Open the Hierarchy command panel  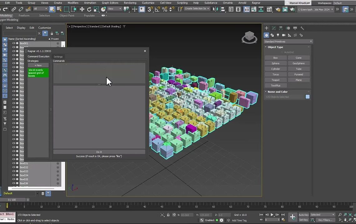280,28
